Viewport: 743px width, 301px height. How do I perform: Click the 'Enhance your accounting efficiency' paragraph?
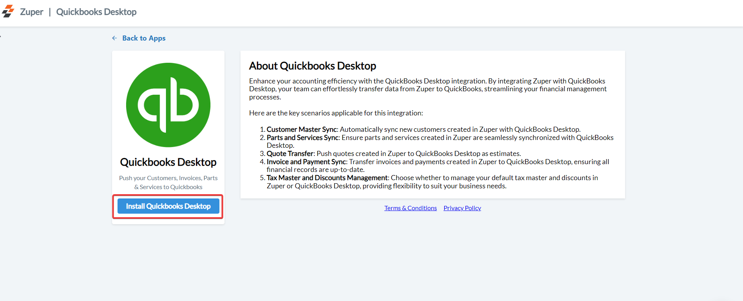(428, 89)
